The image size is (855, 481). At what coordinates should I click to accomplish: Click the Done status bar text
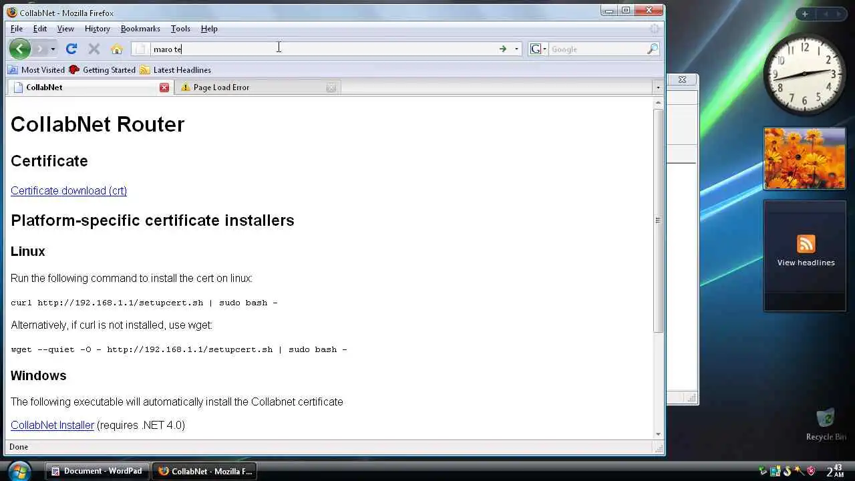(19, 447)
